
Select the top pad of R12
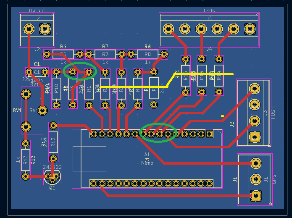point(53,126)
